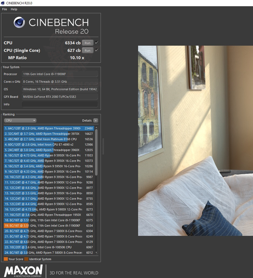Select rank 12 Ryzen 9 5900X 4.6 GHz row
This screenshot has width=253, height=278.
(49, 188)
